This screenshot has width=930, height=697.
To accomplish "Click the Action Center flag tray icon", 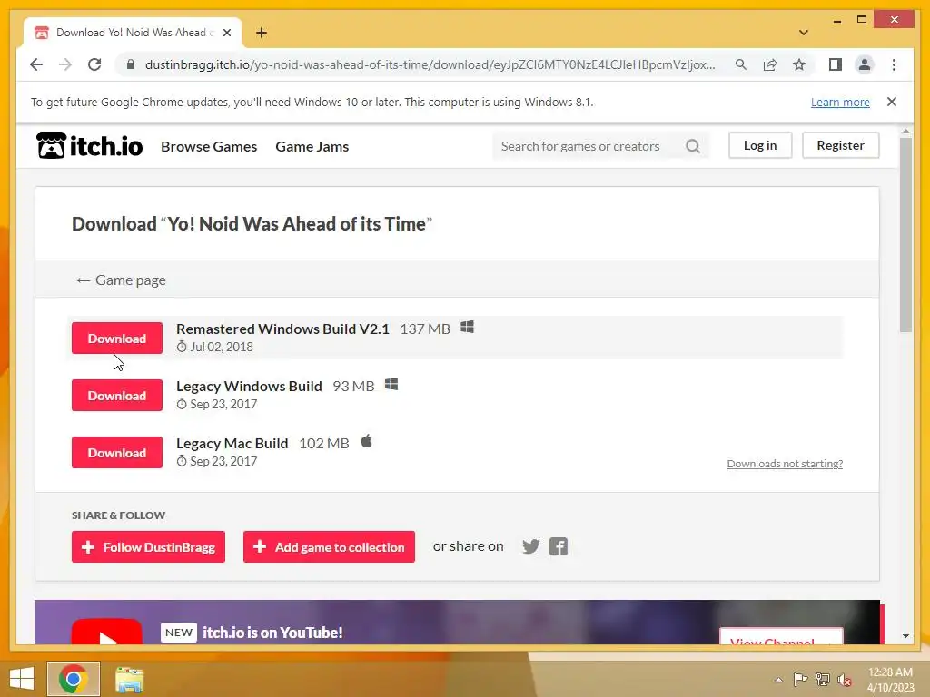I will click(800, 679).
